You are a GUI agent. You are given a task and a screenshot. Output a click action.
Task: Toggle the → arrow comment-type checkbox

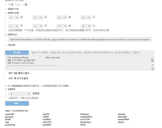point(16,5)
